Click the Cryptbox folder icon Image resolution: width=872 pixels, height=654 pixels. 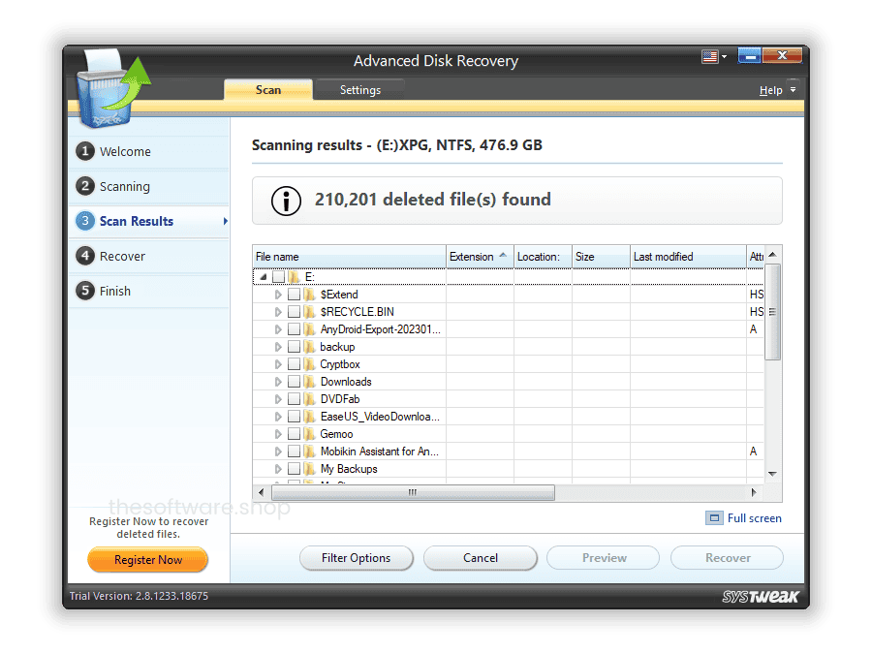[309, 364]
